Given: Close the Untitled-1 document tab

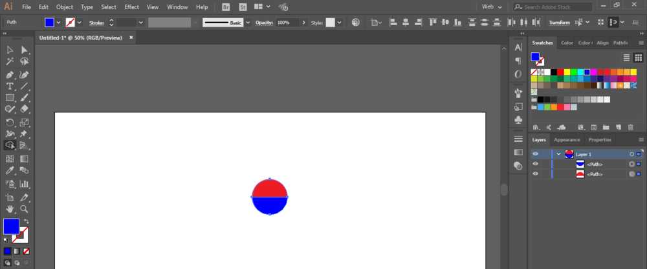Looking at the screenshot, I should pos(131,37).
